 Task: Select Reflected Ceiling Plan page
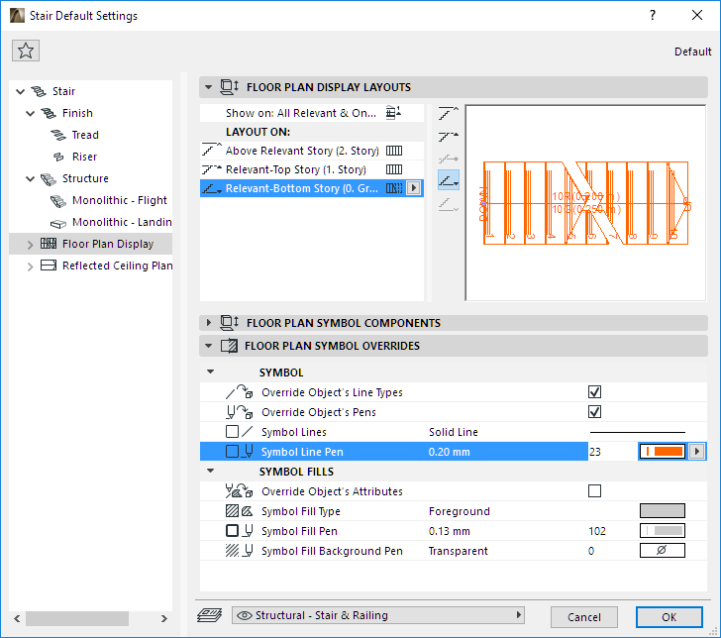coord(117,266)
